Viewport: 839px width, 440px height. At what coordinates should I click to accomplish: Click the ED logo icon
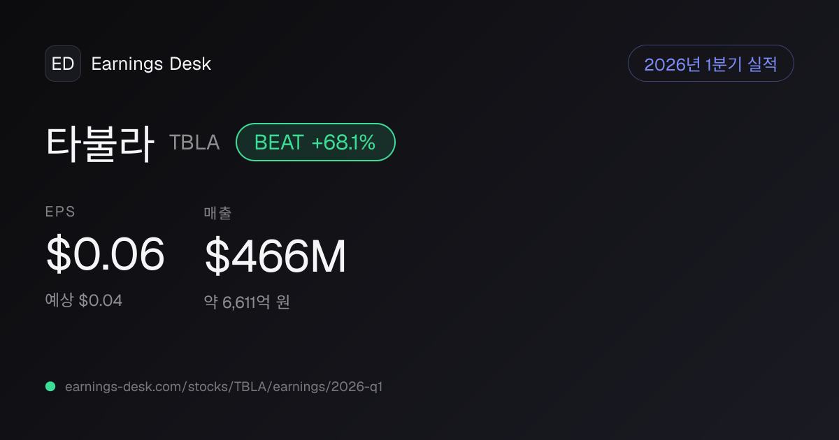point(63,64)
